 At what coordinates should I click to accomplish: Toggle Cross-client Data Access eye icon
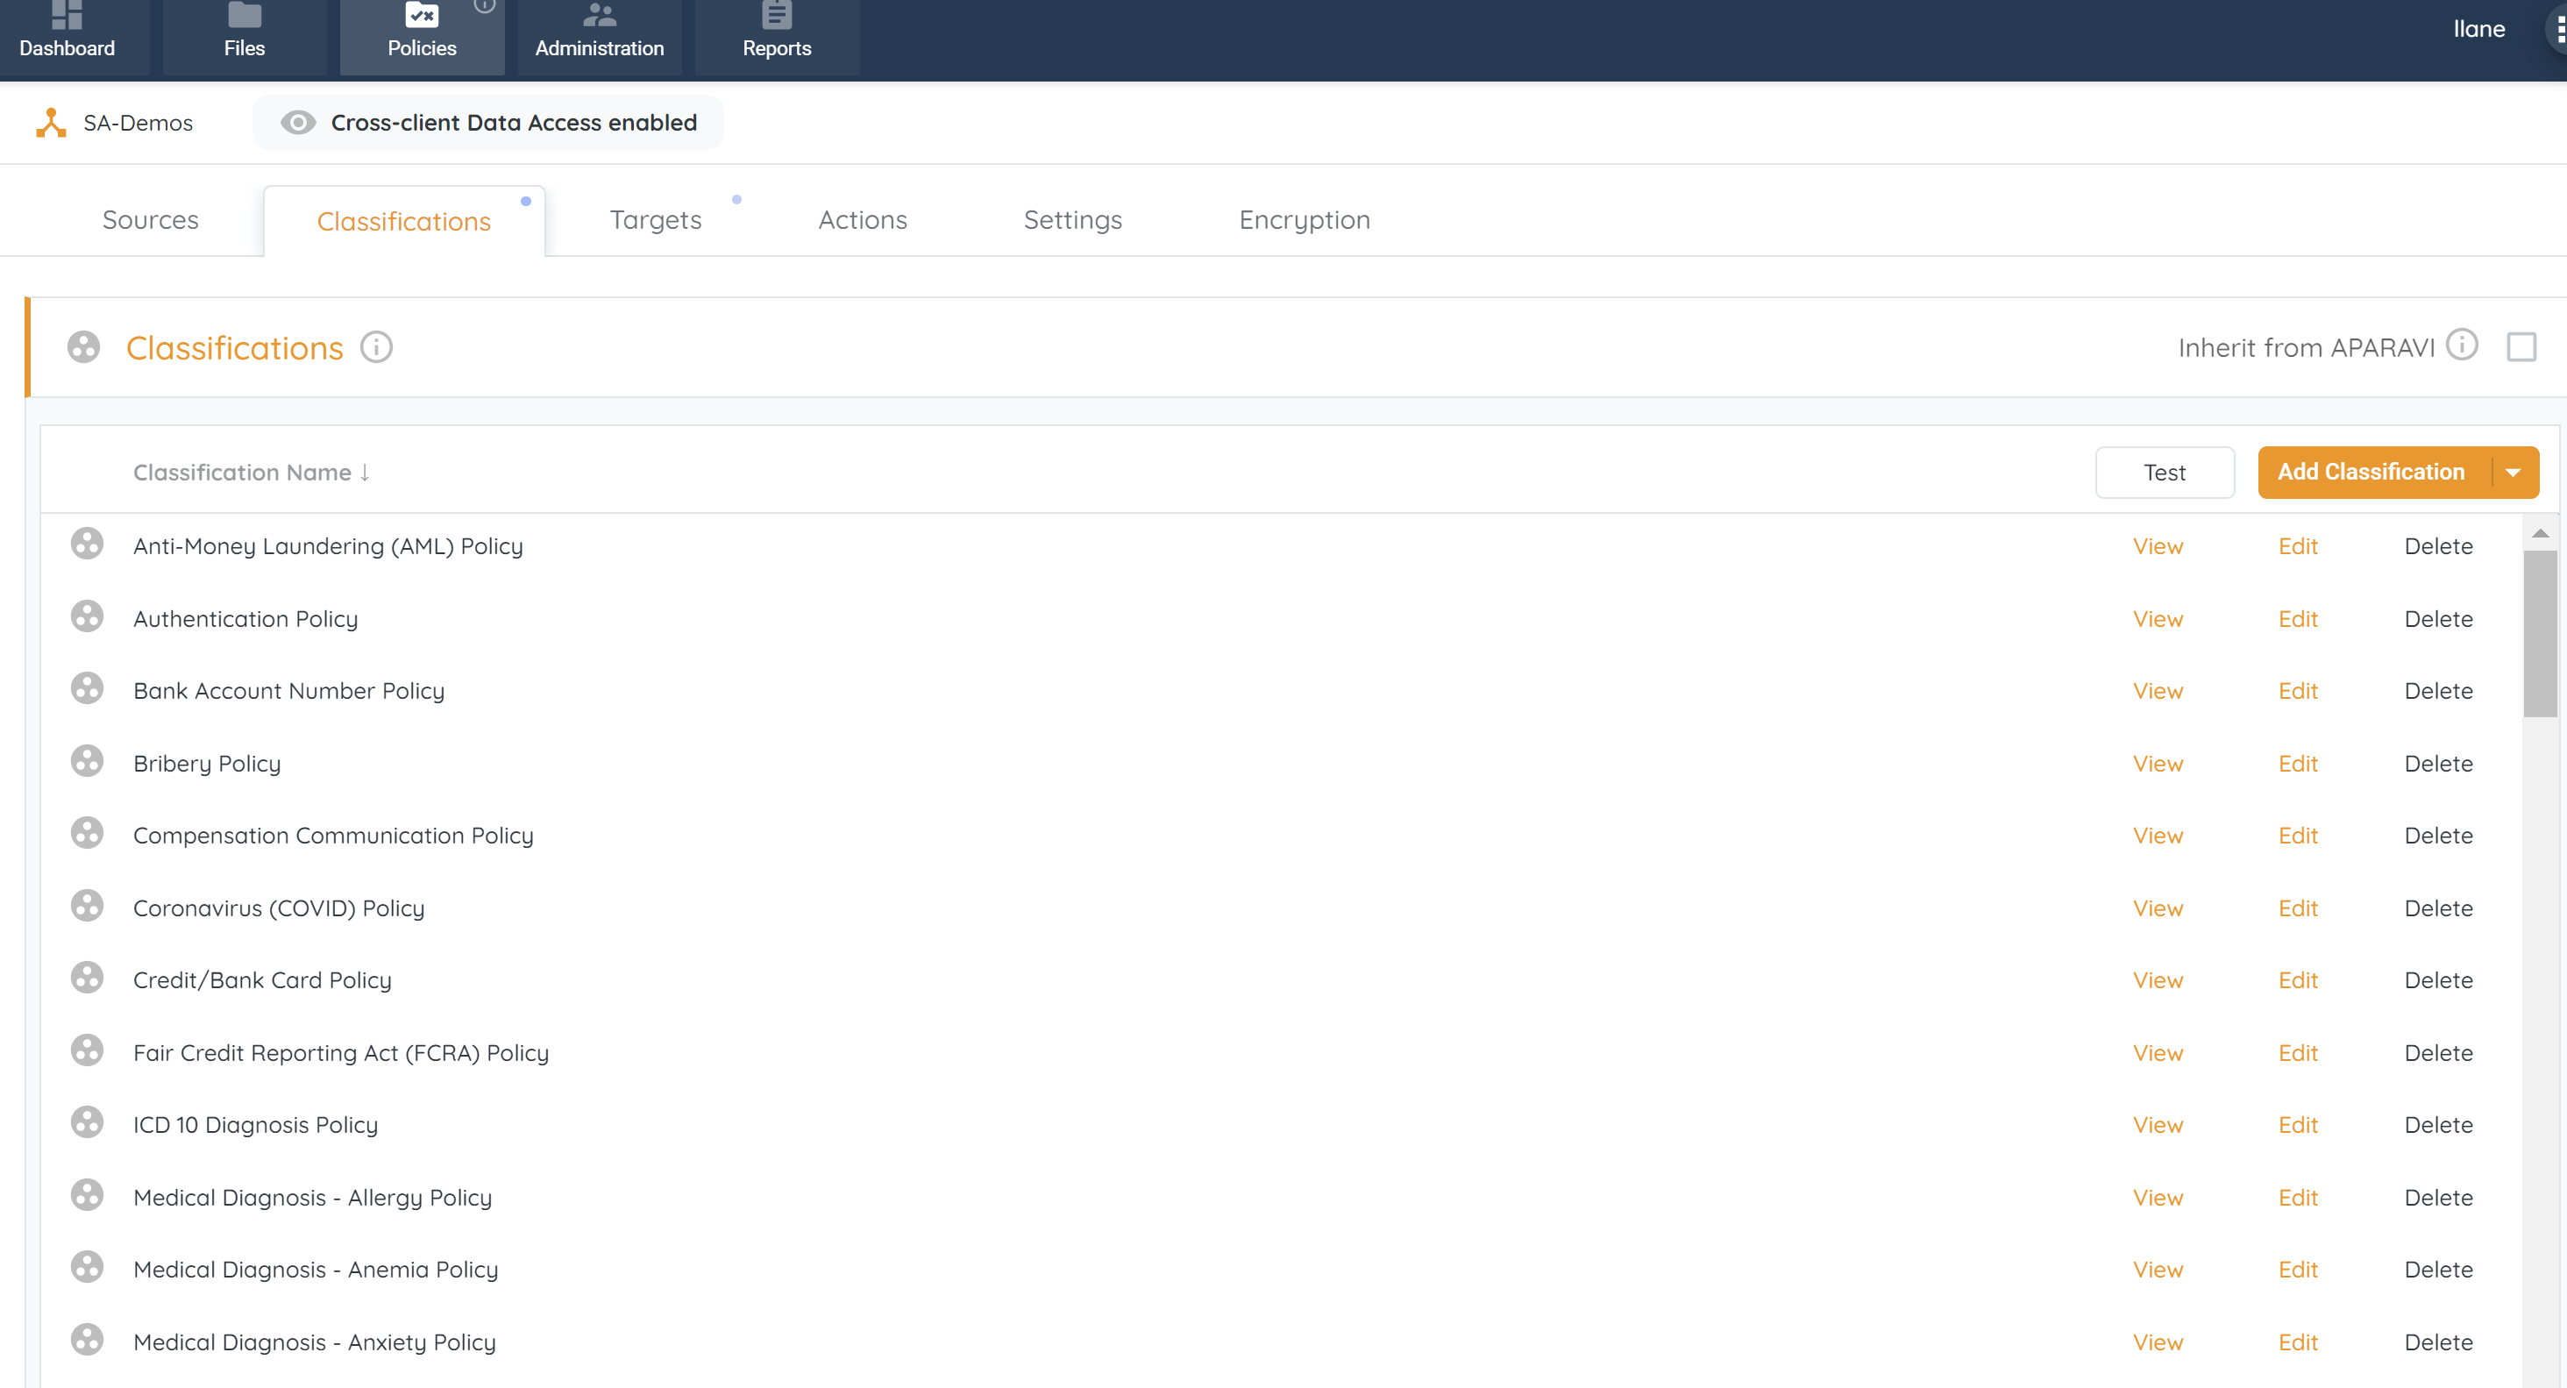tap(297, 123)
